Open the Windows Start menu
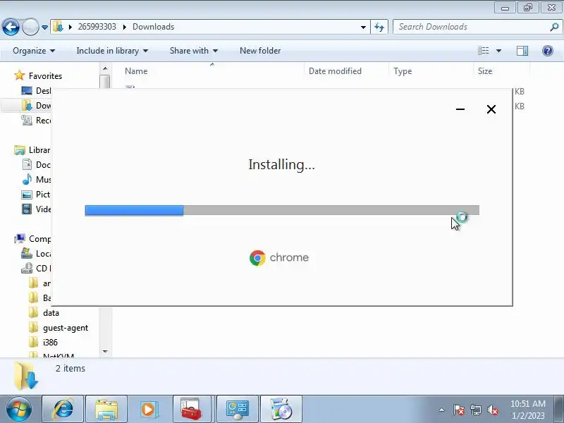 click(x=18, y=409)
